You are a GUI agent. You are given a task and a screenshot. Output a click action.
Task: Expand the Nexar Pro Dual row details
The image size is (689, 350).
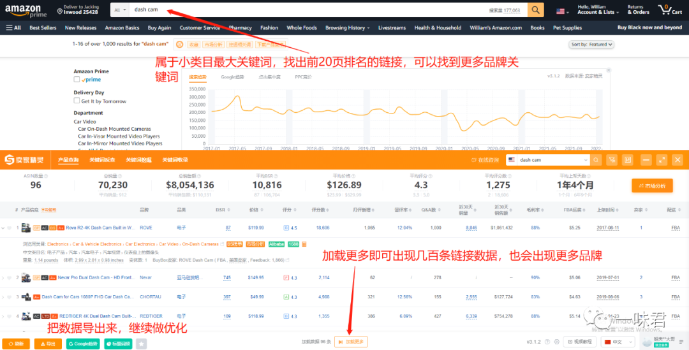[x=3, y=277]
